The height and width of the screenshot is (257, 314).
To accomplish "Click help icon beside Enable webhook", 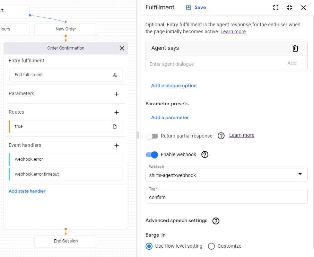I will point(205,155).
